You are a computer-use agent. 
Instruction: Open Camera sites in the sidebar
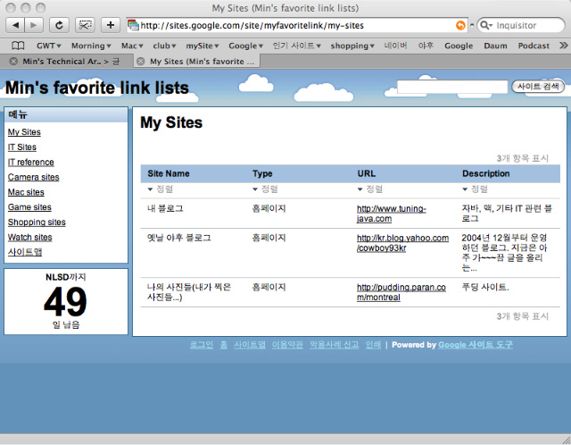point(34,177)
